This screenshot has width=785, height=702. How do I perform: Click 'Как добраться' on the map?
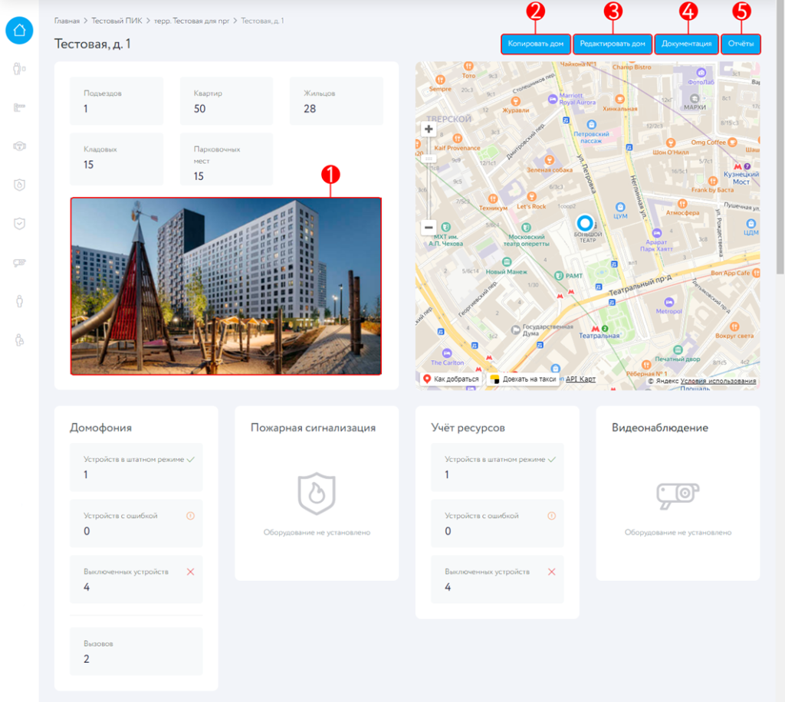452,379
